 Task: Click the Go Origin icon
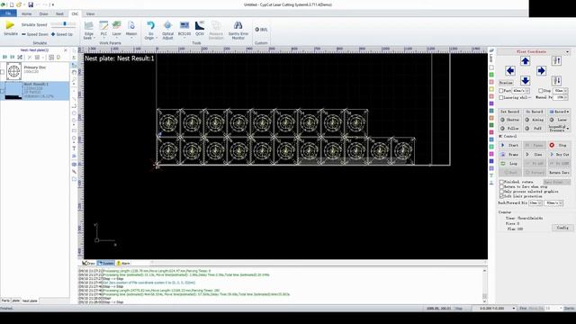[x=150, y=25]
